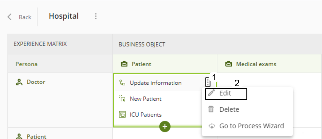The width and height of the screenshot is (322, 139).
Task: Click the green plus add button
Action: [165, 127]
